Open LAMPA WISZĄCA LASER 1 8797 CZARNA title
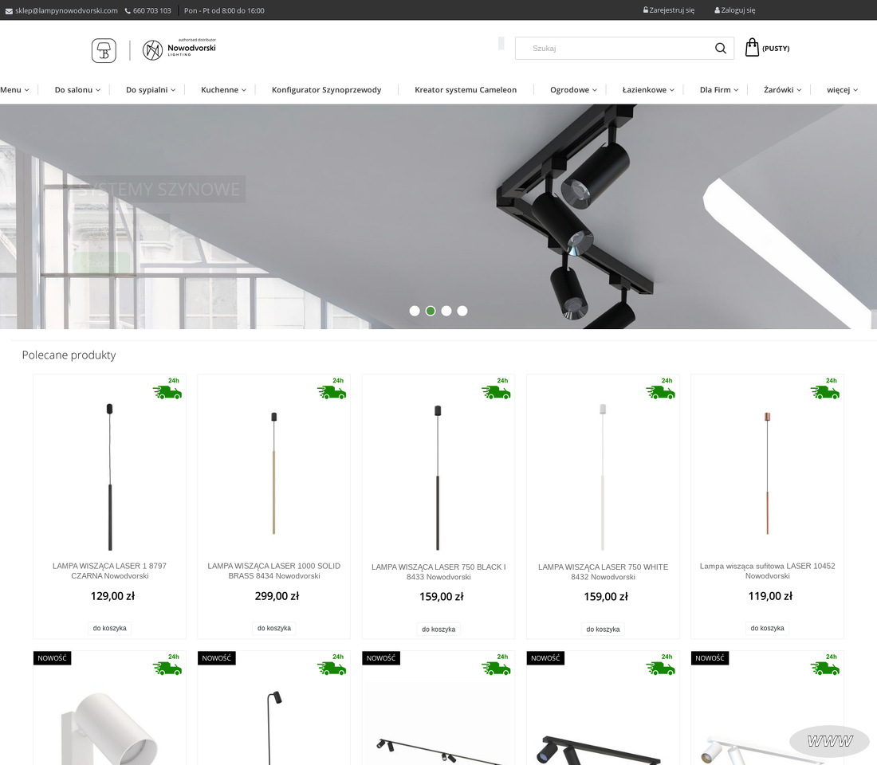 [x=110, y=571]
